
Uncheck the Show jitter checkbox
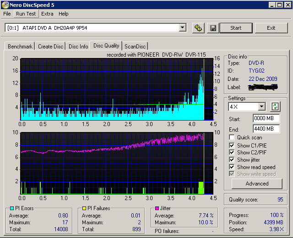[233, 159]
